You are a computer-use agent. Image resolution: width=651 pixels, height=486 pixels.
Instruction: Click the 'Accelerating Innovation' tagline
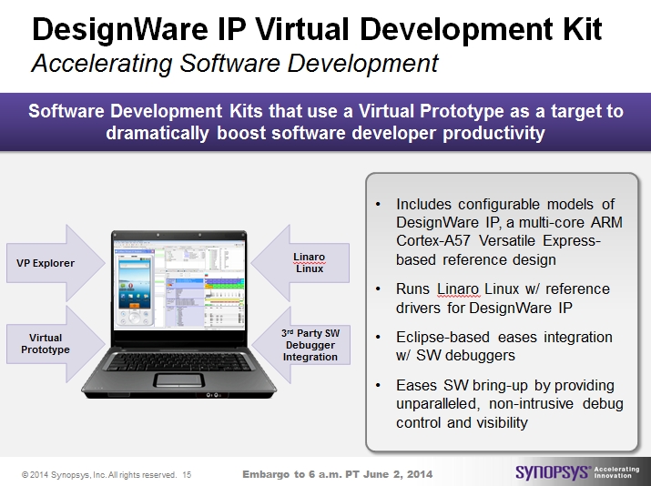tap(616, 472)
